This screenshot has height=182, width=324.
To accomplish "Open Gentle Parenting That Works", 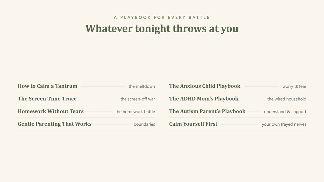I will click(54, 124).
